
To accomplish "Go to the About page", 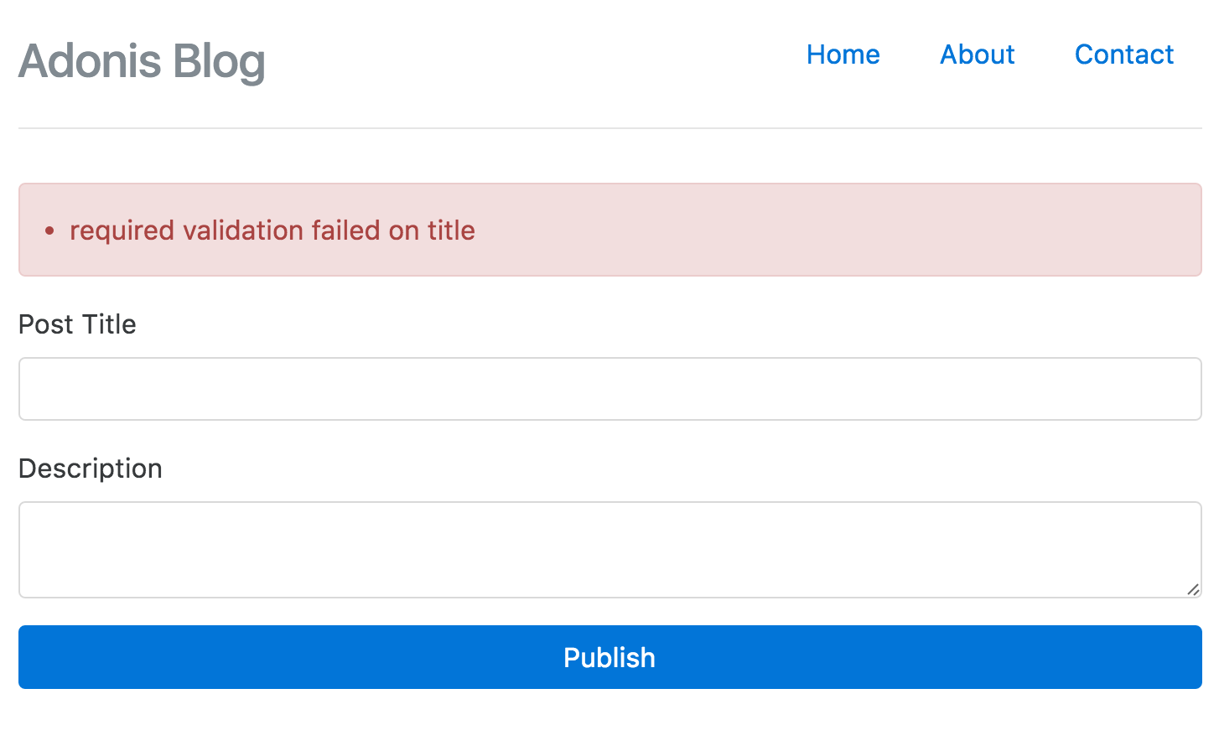I will (x=977, y=54).
